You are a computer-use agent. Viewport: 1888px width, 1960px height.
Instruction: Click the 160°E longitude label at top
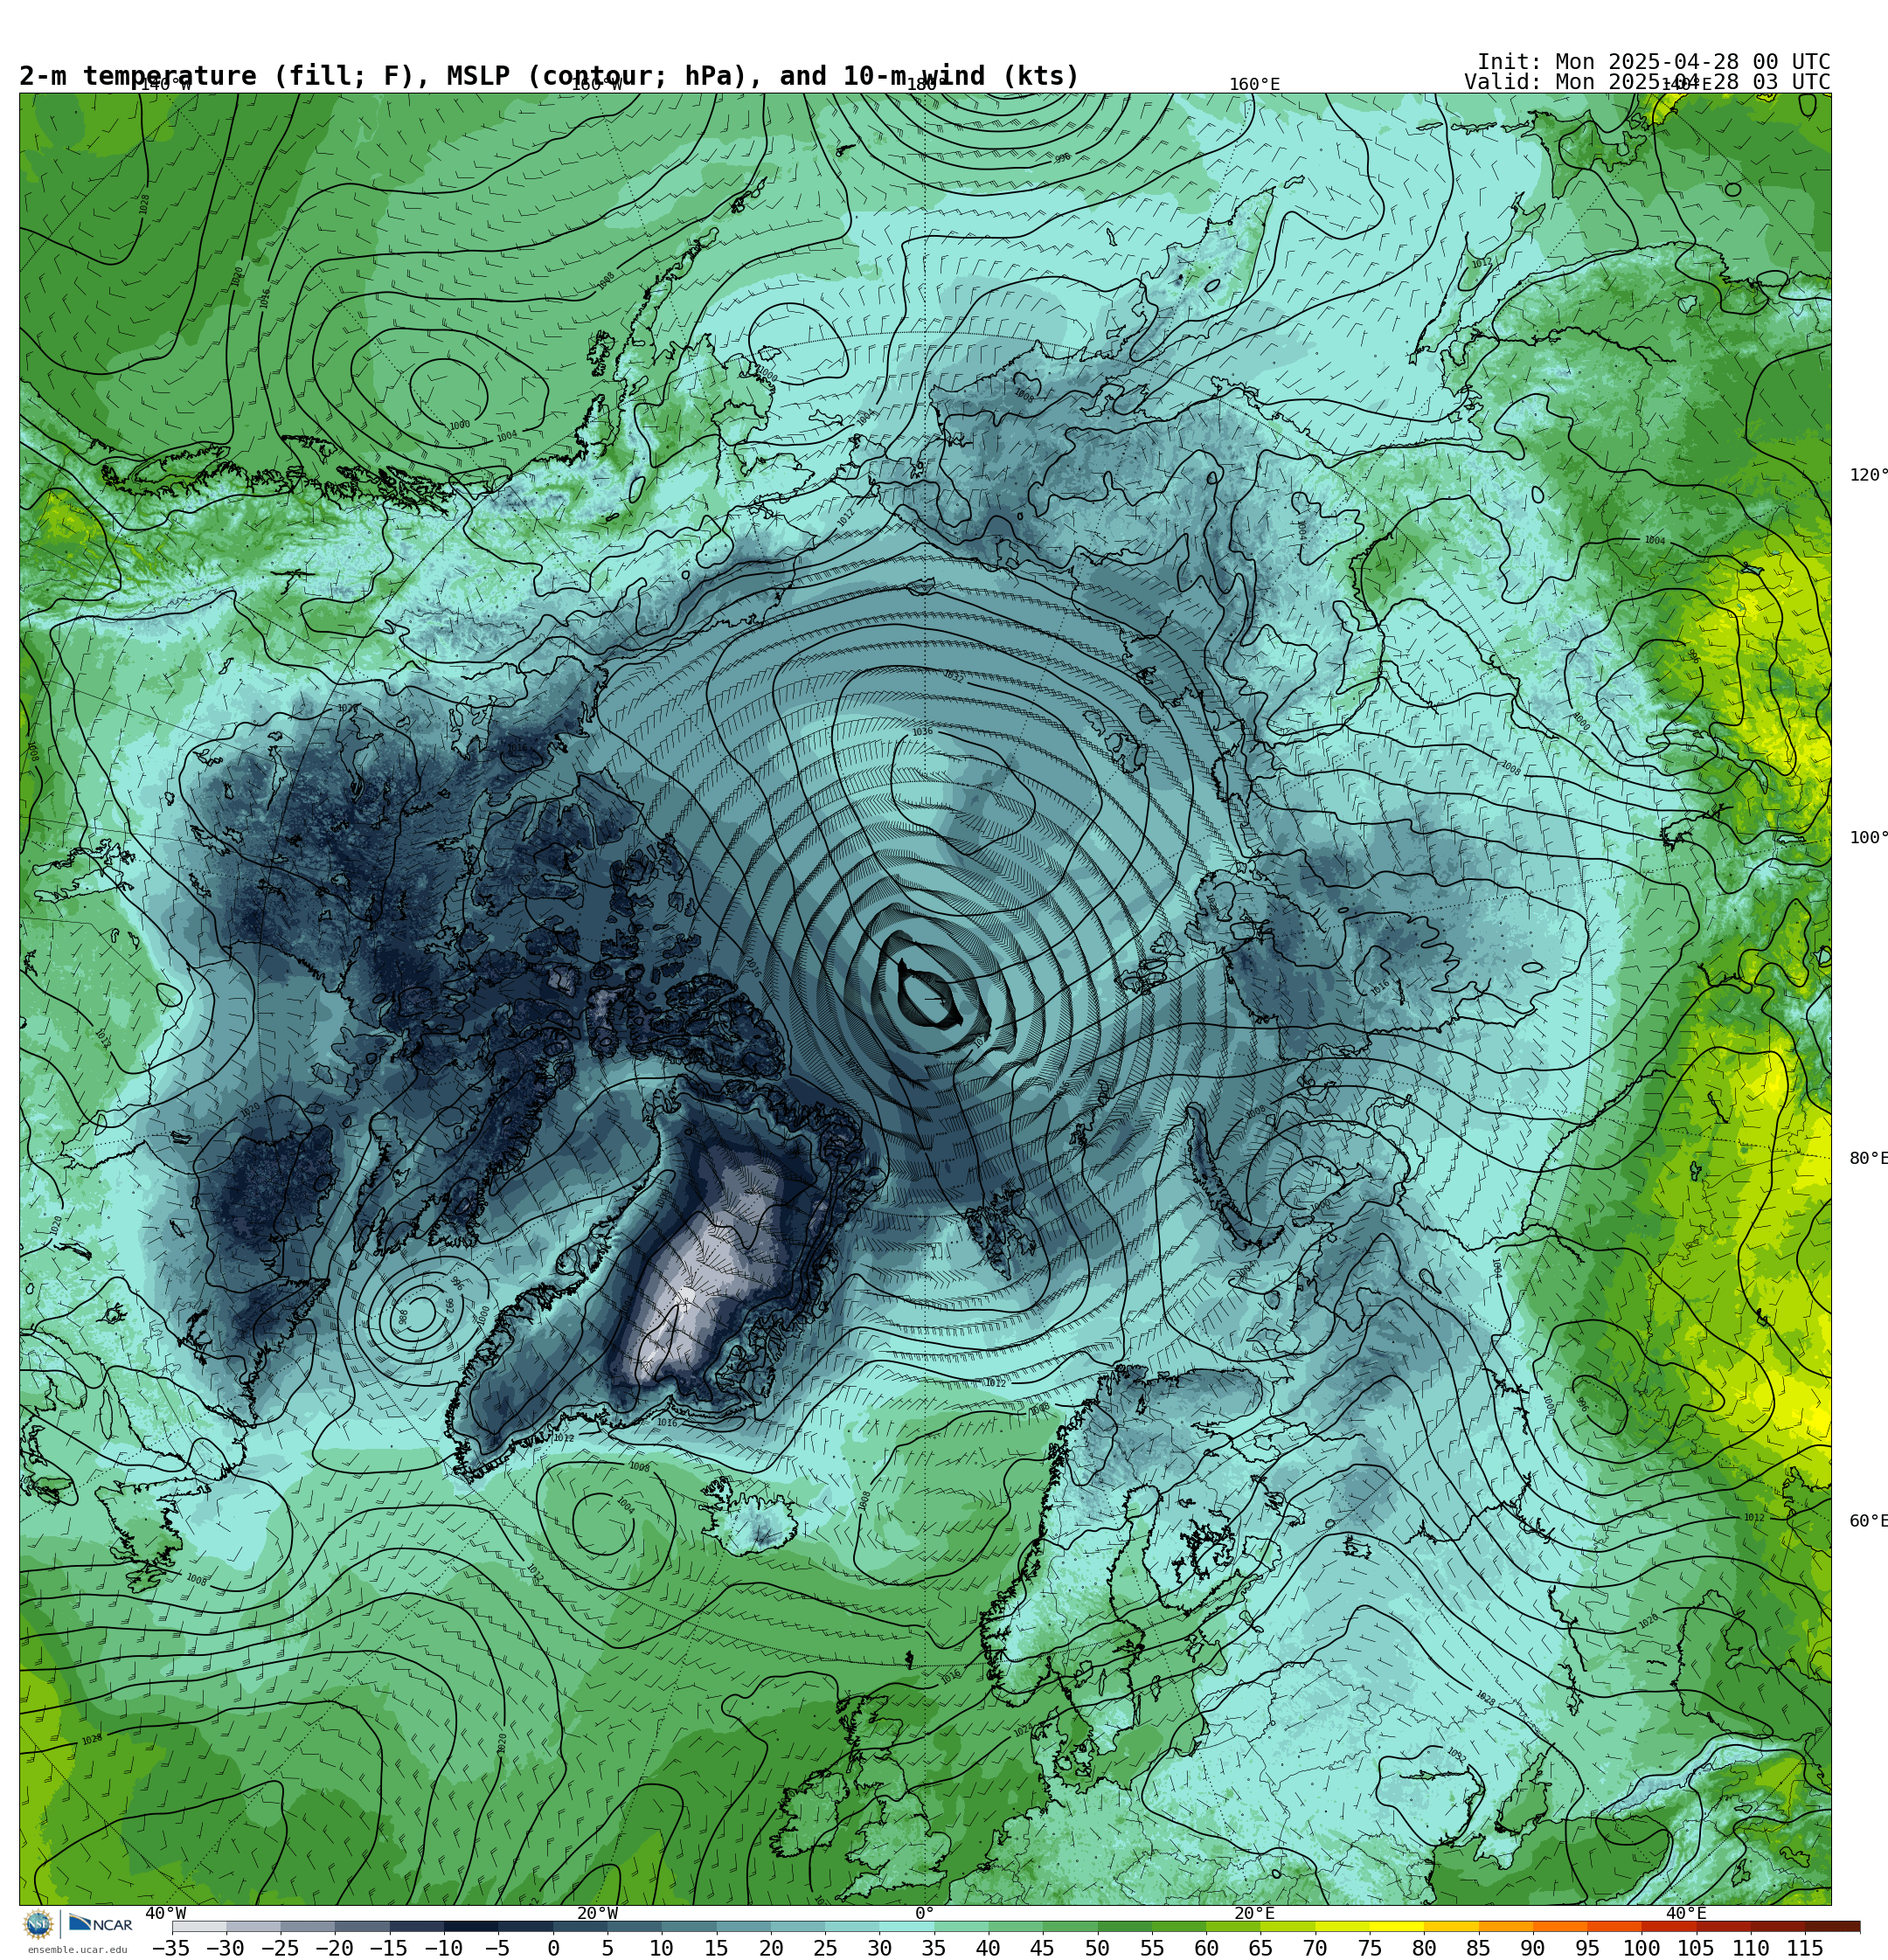point(1253,84)
